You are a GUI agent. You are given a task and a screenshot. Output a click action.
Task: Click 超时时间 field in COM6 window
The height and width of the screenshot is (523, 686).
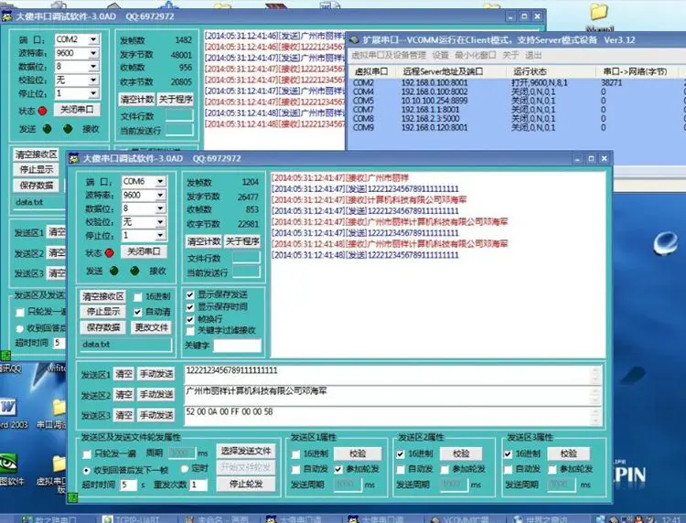(128, 485)
